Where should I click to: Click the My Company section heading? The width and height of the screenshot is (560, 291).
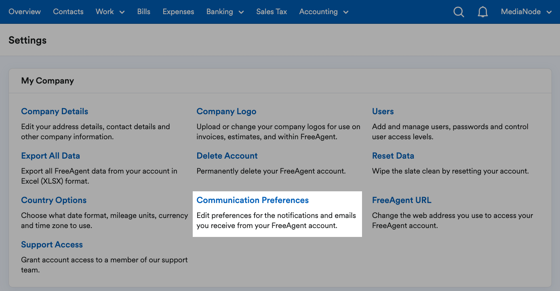tap(48, 81)
